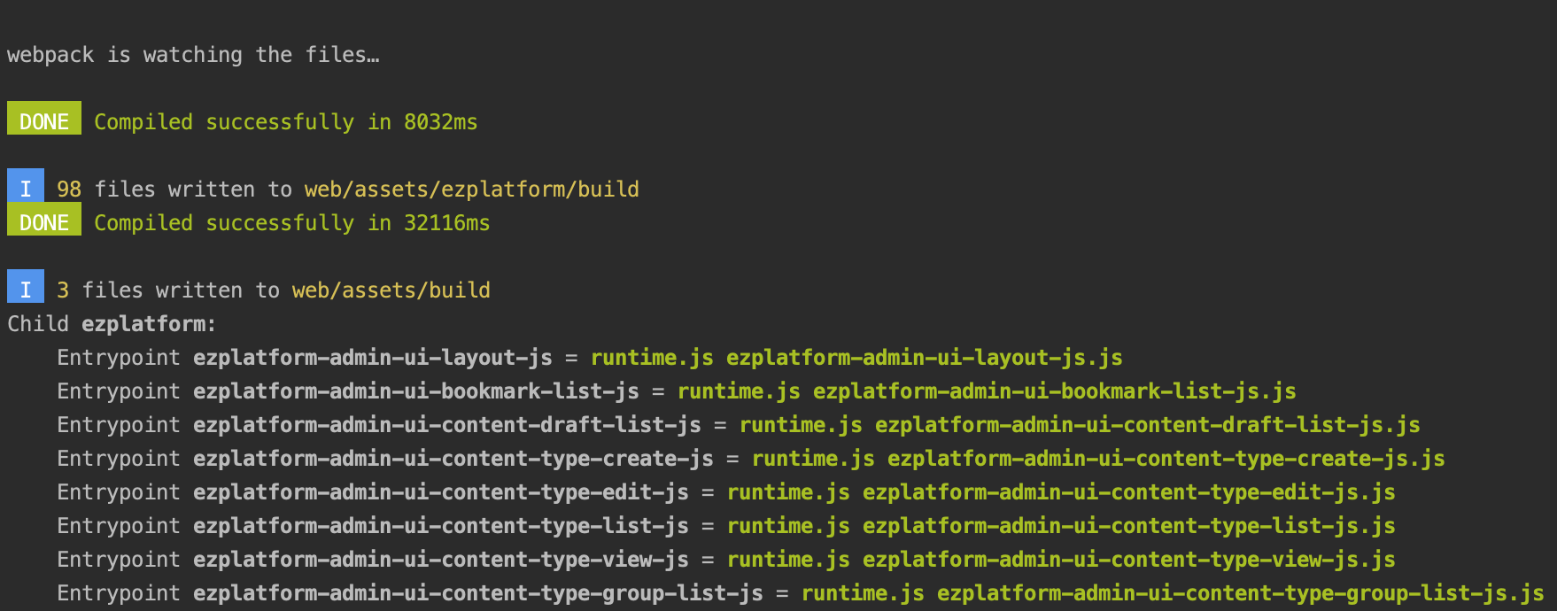Click the ezplatform-admin-ui-content-draft-list-js.js output file
Viewport: 1557px width, 611px height.
point(1147,425)
